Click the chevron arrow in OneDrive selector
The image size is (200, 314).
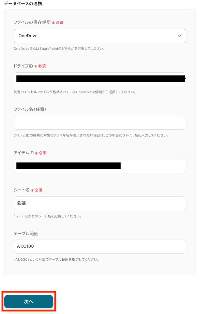click(180, 36)
